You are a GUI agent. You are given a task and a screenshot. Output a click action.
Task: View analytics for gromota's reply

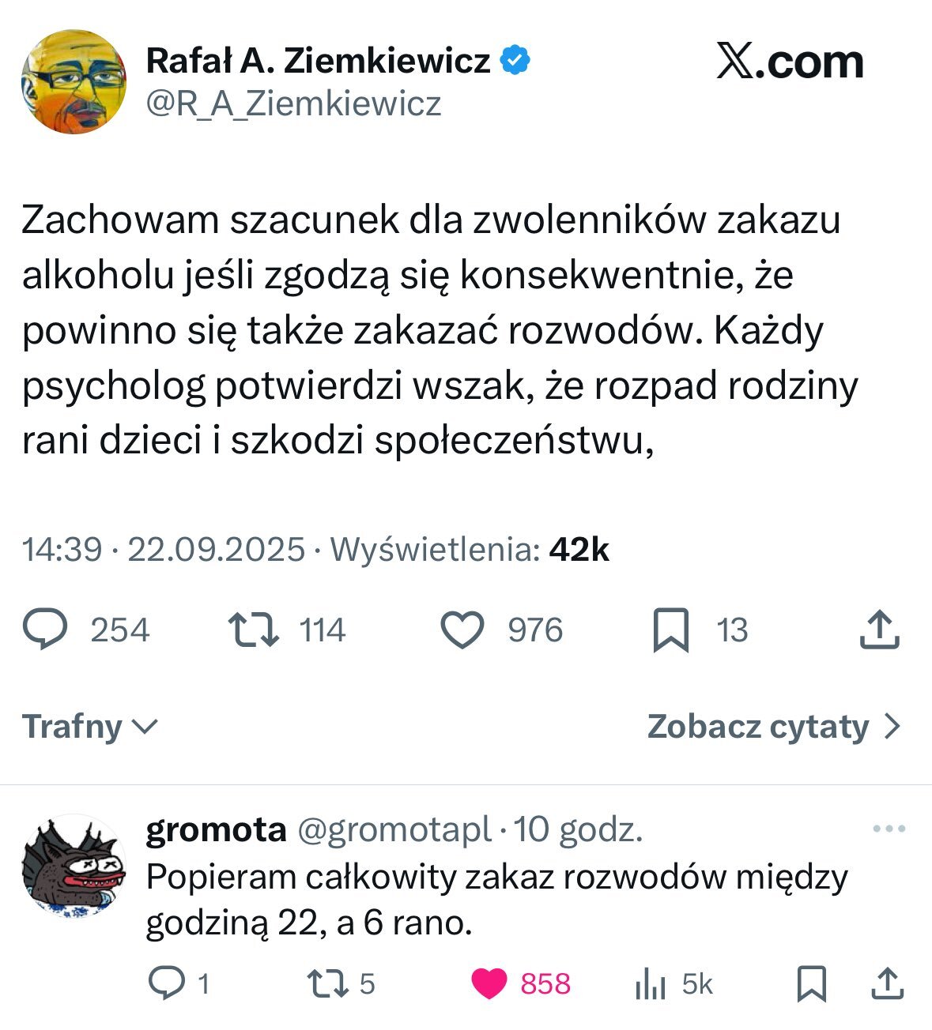tap(651, 984)
